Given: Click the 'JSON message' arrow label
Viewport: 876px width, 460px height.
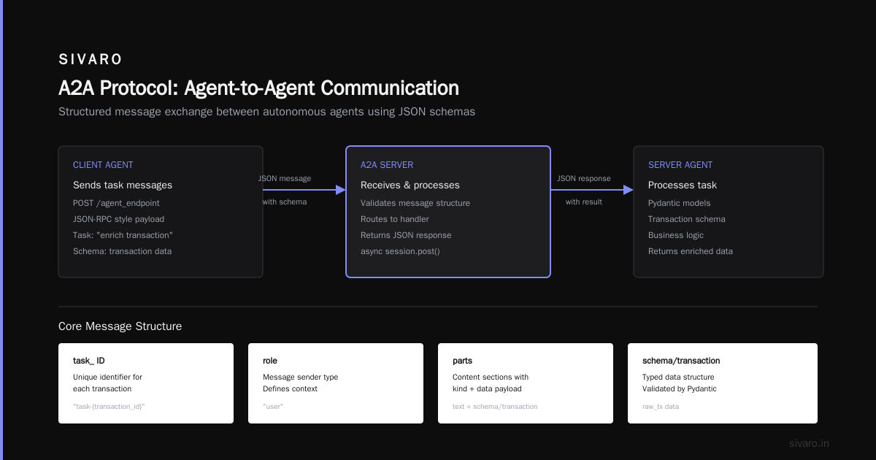Looking at the screenshot, I should click(x=285, y=178).
